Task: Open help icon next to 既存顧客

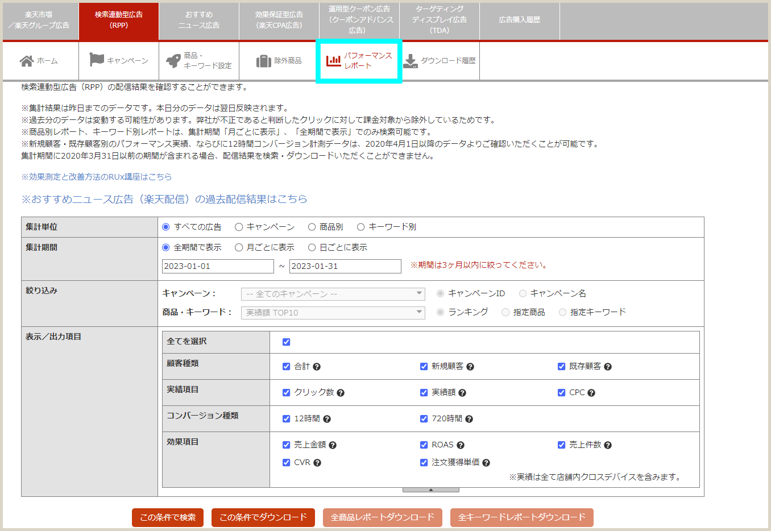Action: click(x=608, y=367)
